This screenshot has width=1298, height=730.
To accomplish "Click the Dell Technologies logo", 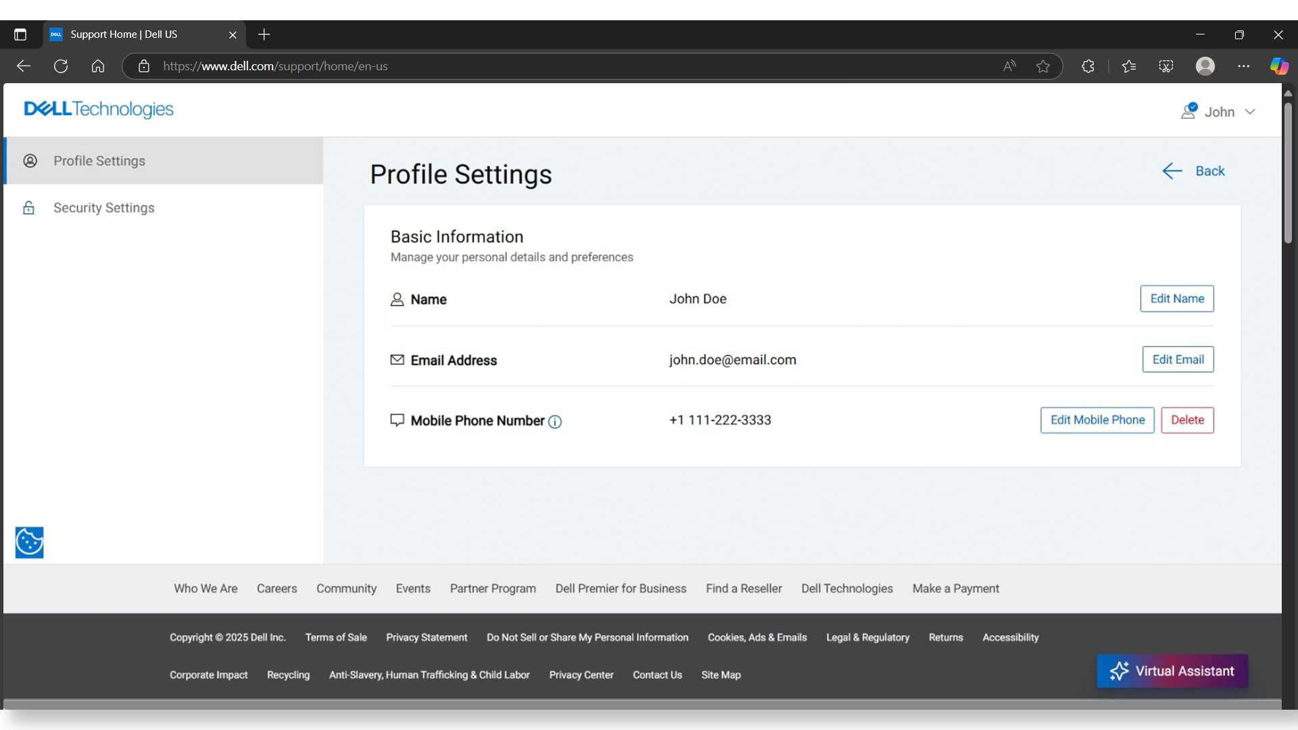I will click(x=98, y=109).
